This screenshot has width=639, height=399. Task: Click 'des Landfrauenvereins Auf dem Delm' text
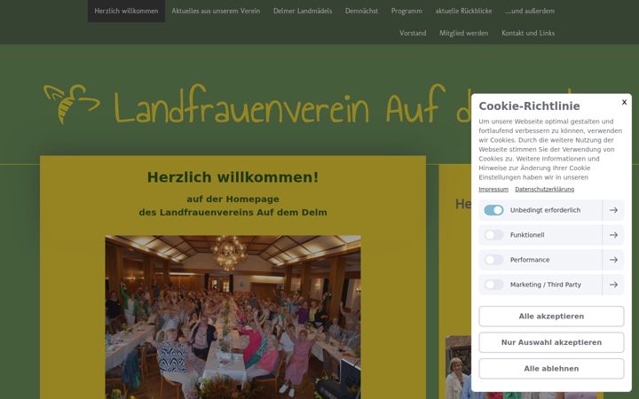tap(233, 213)
